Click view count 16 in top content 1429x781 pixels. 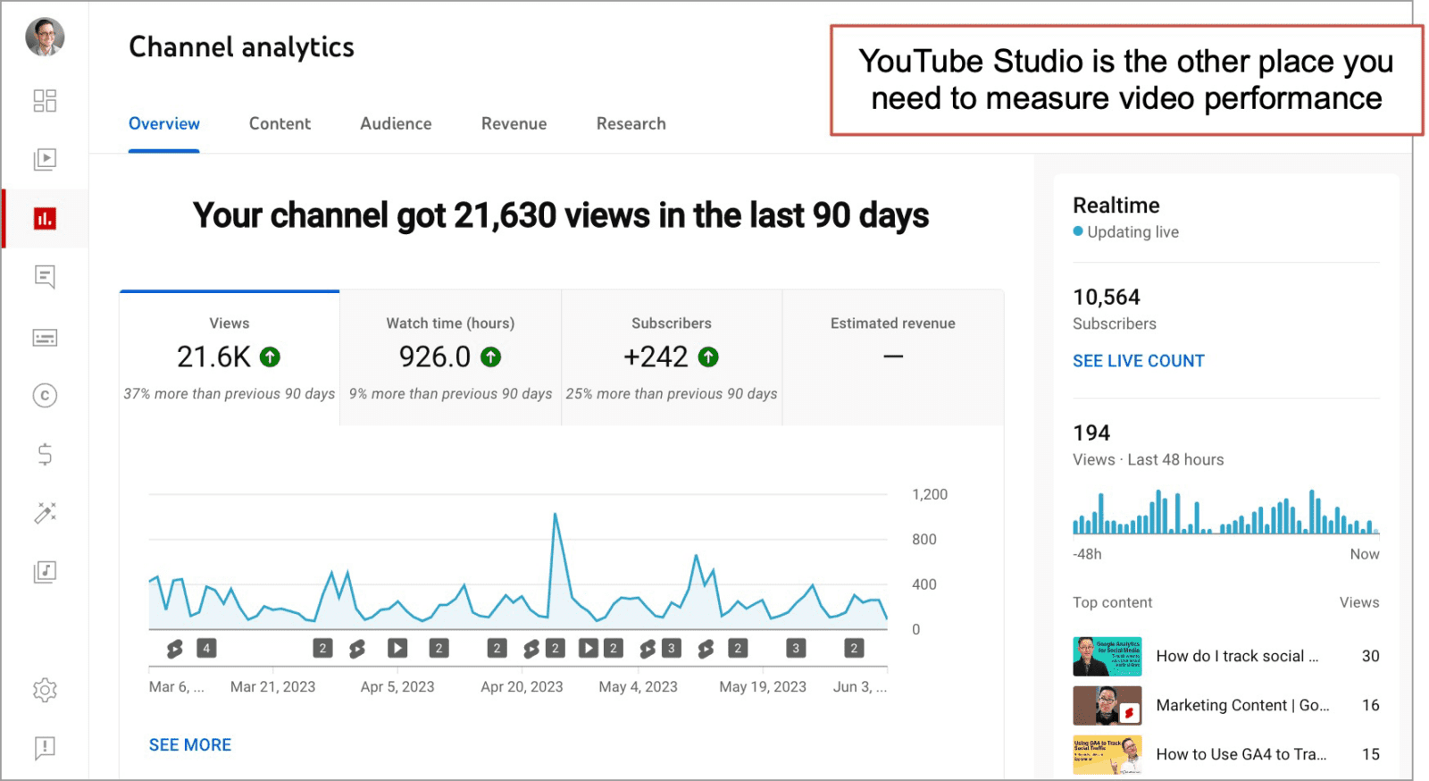1370,705
